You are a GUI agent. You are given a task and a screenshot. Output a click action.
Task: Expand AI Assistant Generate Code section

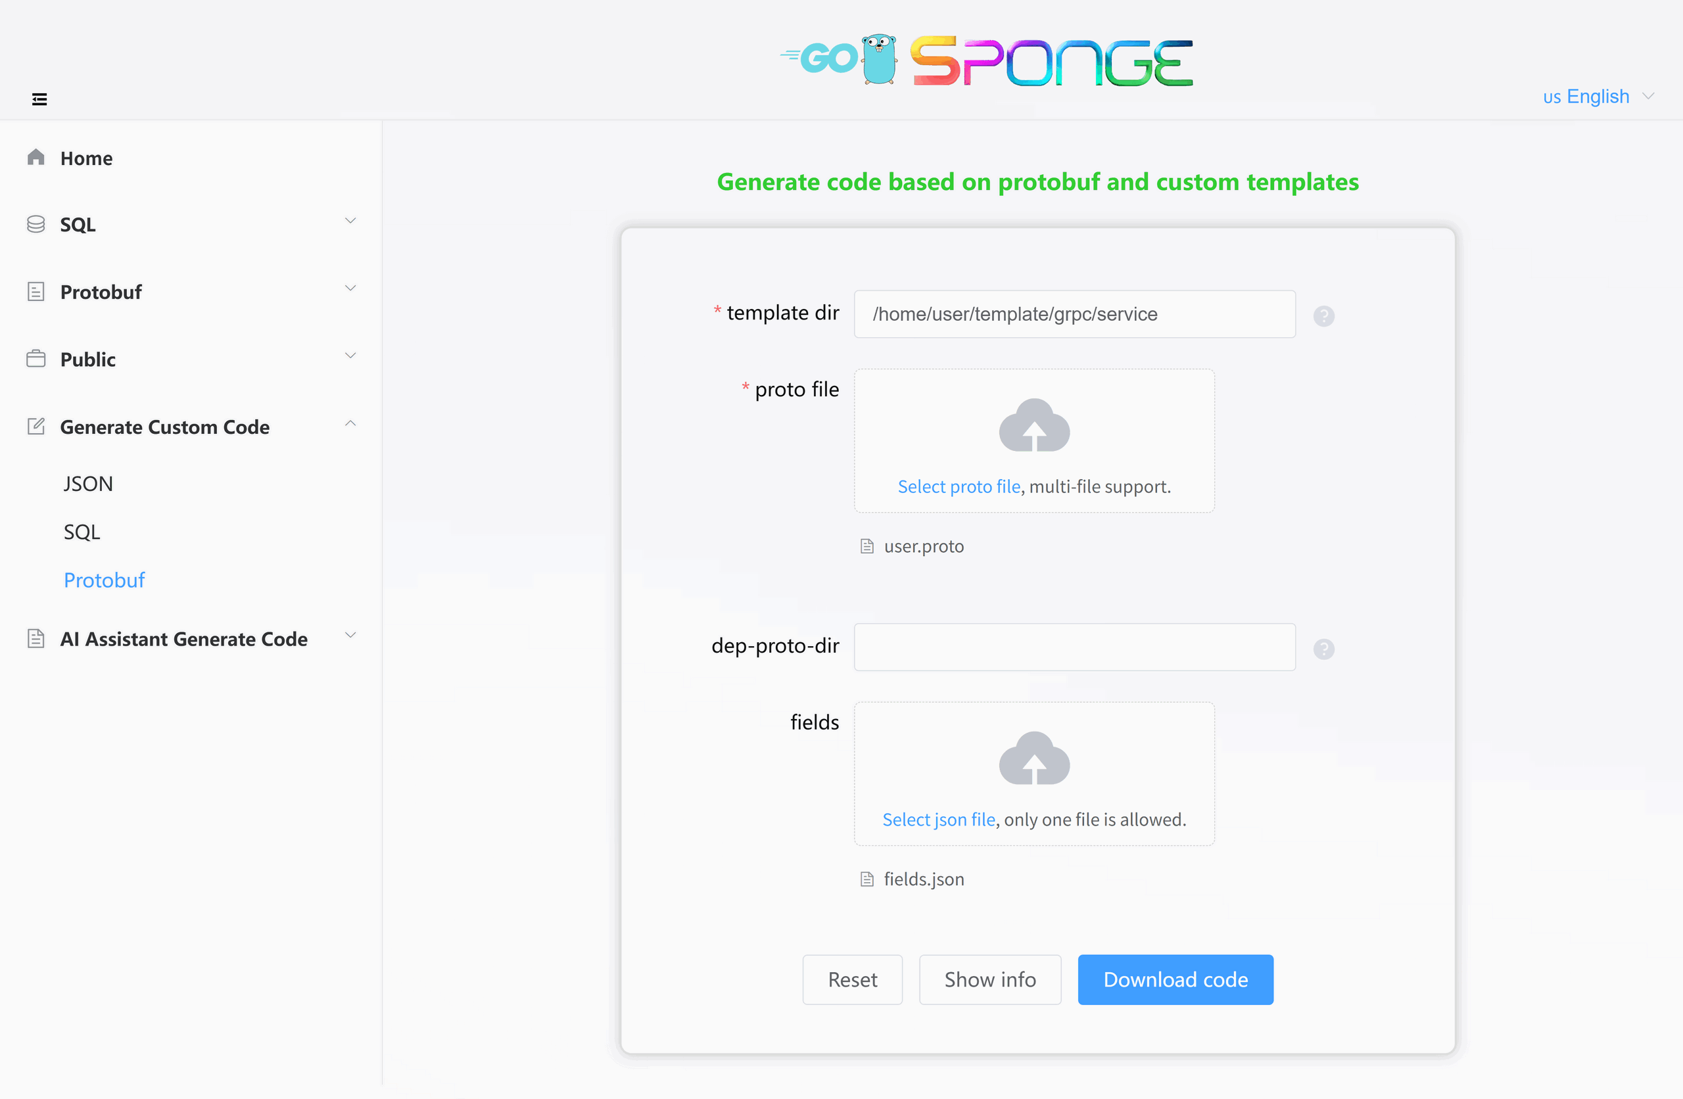[191, 639]
